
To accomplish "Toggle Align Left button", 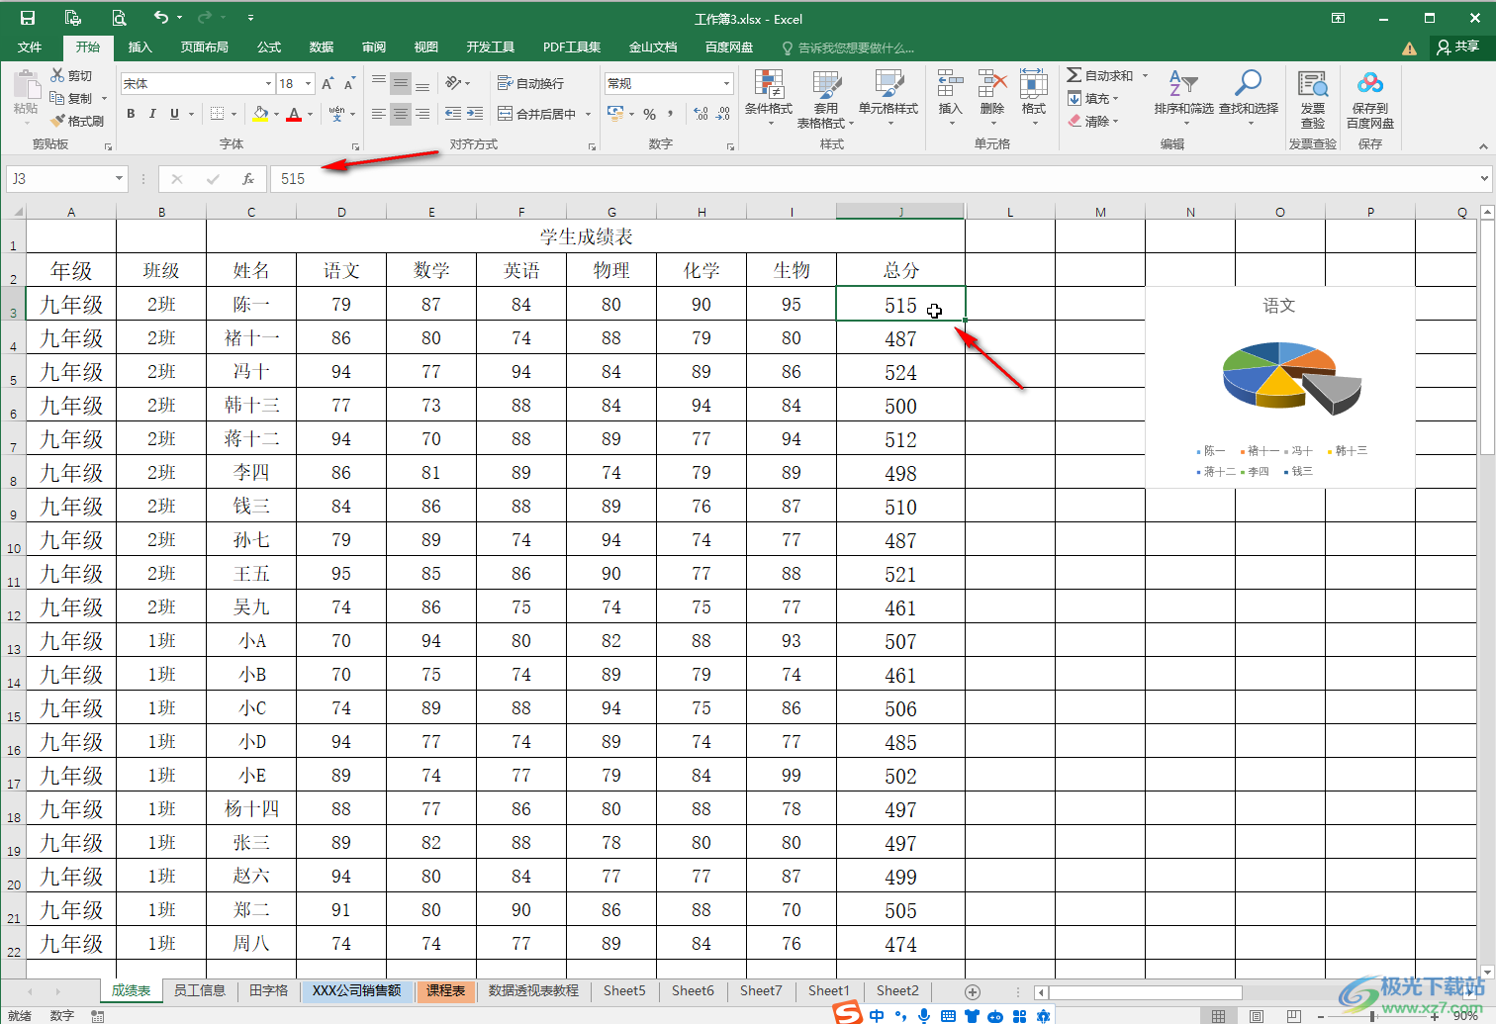I will pos(379,114).
